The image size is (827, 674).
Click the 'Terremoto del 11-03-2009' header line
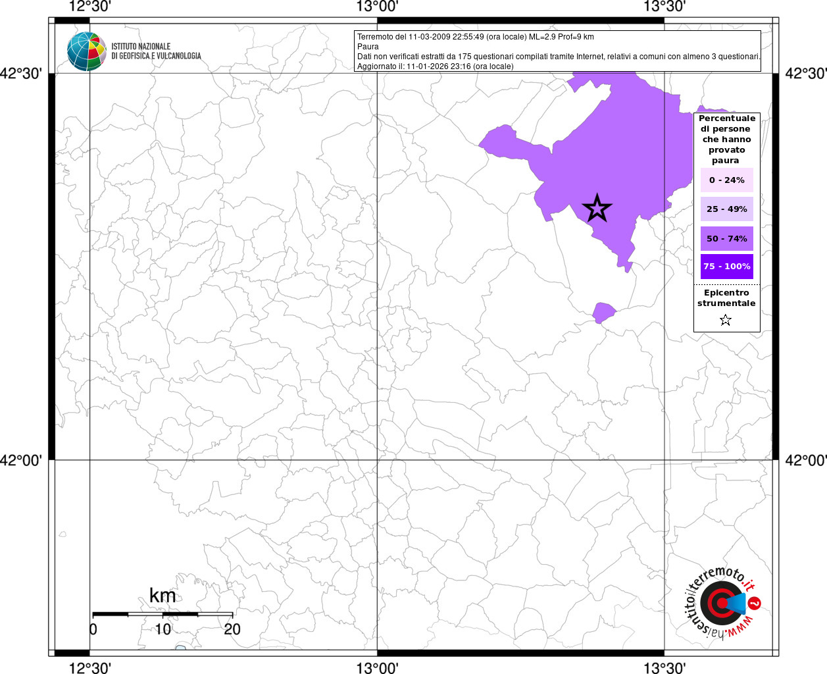476,37
